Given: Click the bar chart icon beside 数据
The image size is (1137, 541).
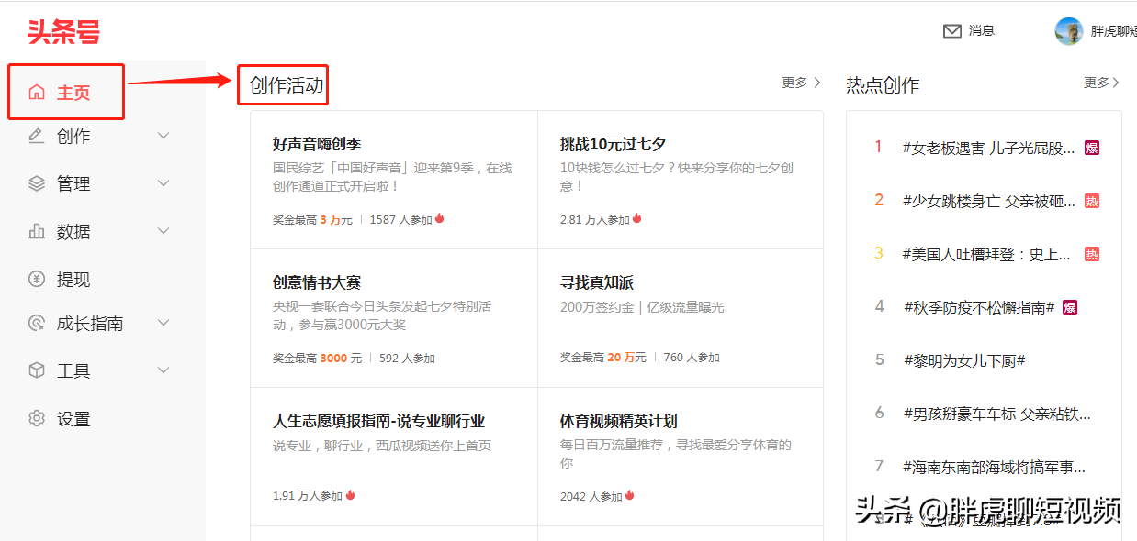Looking at the screenshot, I should click(37, 231).
